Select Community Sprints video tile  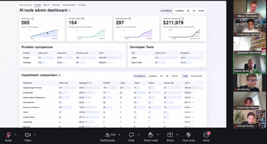coord(249,28)
